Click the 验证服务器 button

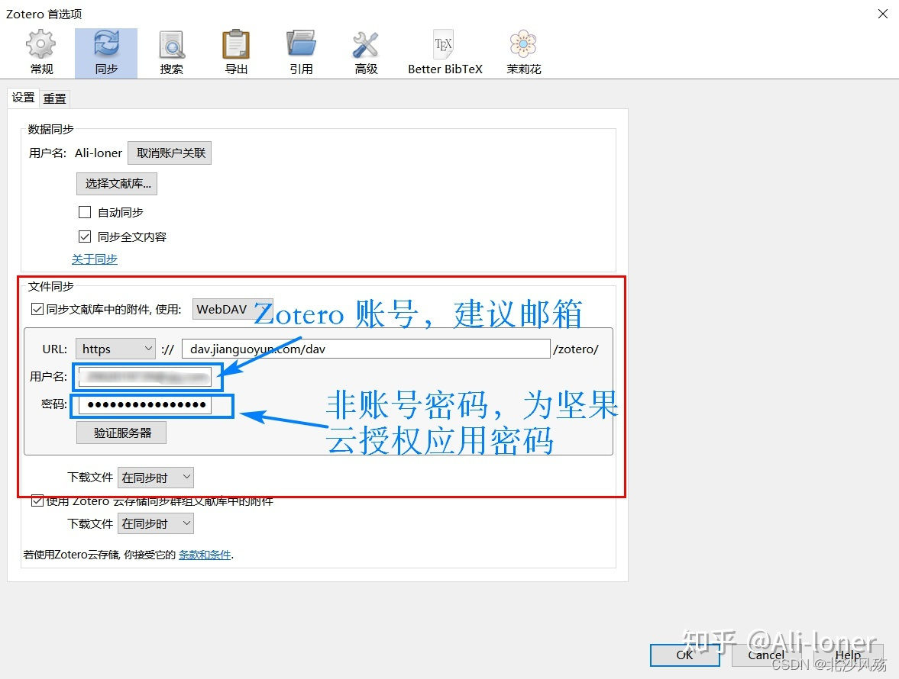coord(121,433)
